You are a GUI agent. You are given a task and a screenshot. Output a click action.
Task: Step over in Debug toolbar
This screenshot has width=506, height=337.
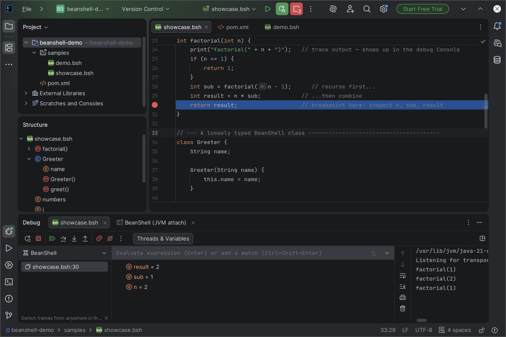click(63, 238)
